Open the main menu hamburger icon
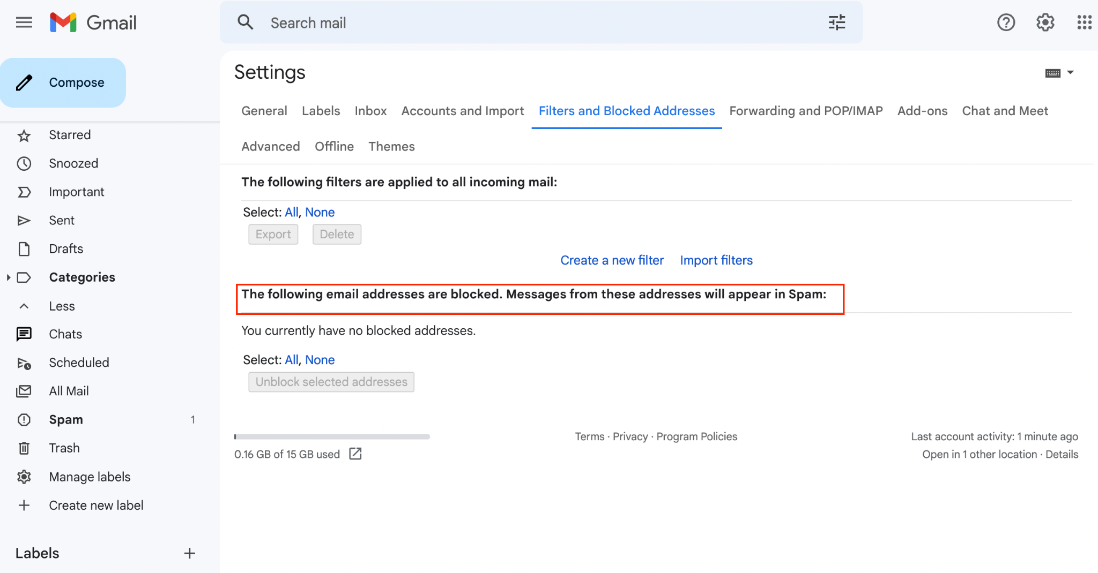Image resolution: width=1098 pixels, height=573 pixels. [24, 22]
